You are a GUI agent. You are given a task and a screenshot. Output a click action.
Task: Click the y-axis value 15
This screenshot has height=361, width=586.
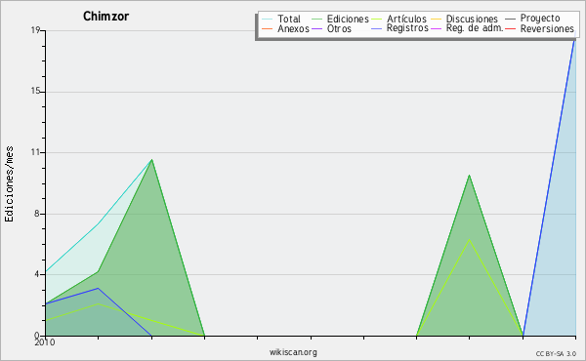coord(35,92)
